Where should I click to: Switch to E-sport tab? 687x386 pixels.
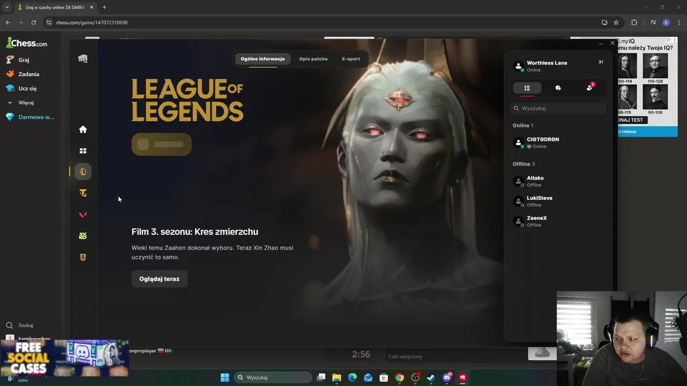tap(351, 59)
